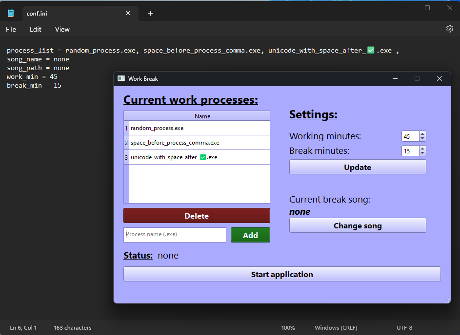Click the work_min = 45 line
Screen dimensions: 460x335
(32, 77)
